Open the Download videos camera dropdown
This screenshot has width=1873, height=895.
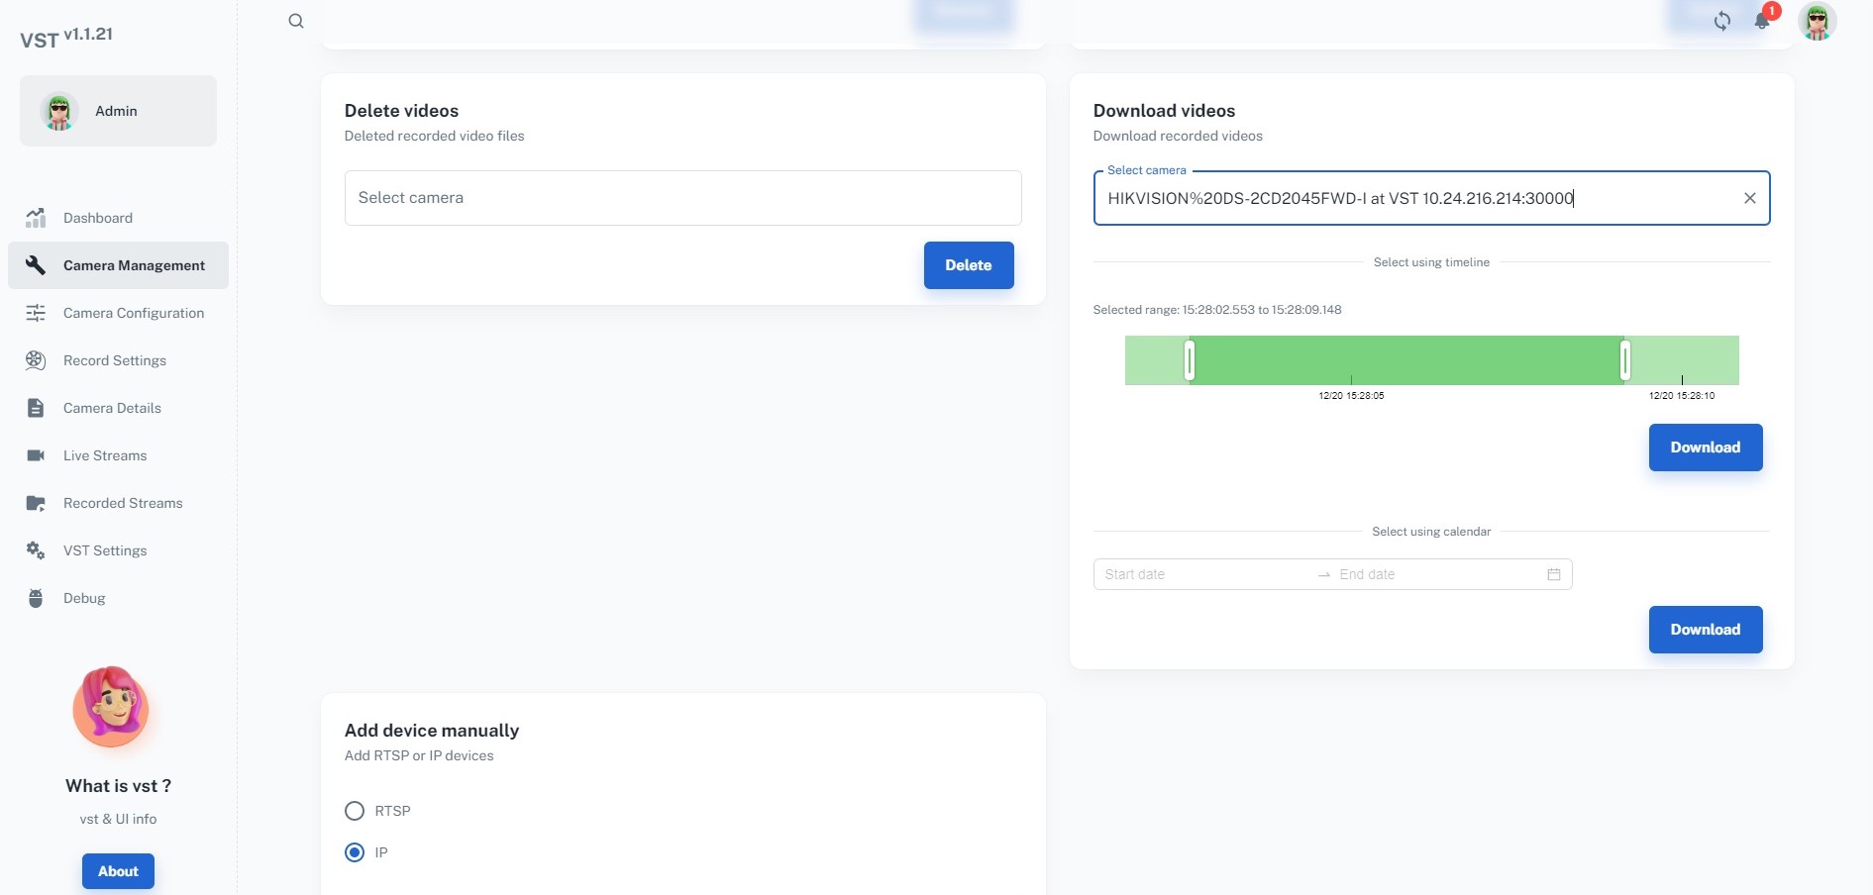point(1416,198)
